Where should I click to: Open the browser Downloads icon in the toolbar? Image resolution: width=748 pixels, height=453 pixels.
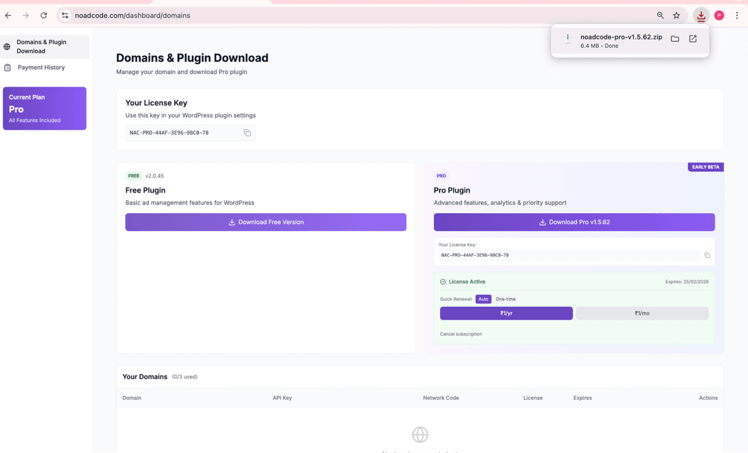[701, 15]
